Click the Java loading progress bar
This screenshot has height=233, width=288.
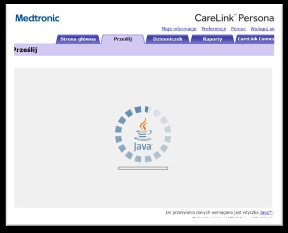point(143,168)
